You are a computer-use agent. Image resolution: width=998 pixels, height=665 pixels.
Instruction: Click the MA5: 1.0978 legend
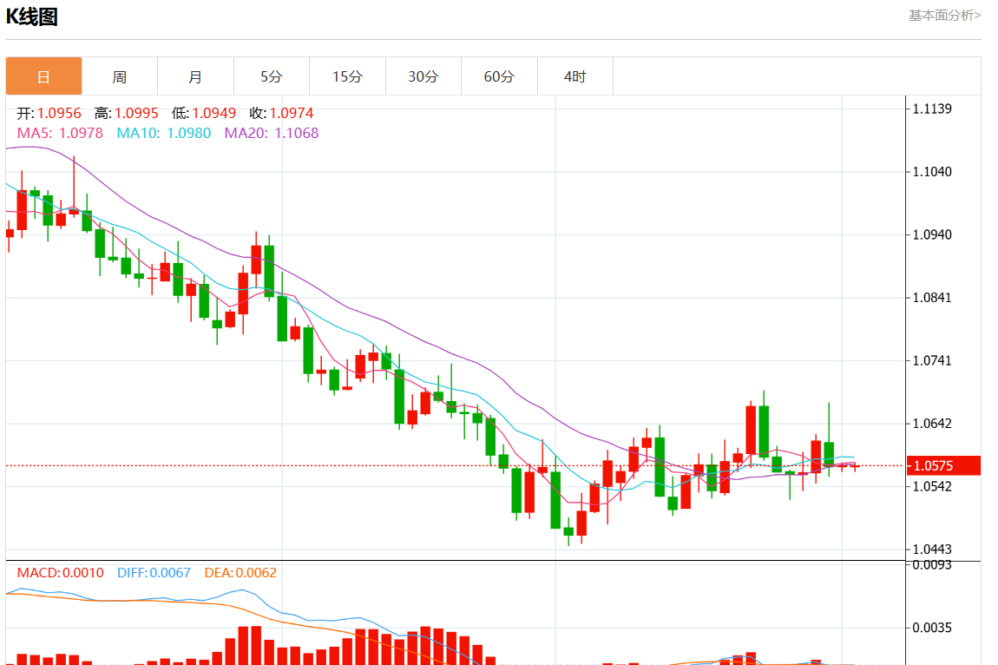[x=60, y=133]
